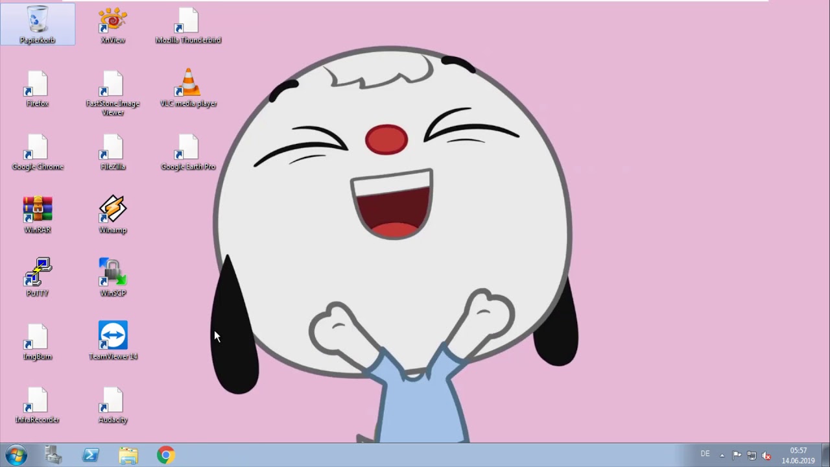Select the TeamViewer 14 desktop shortcut
The image size is (830, 467).
point(113,341)
